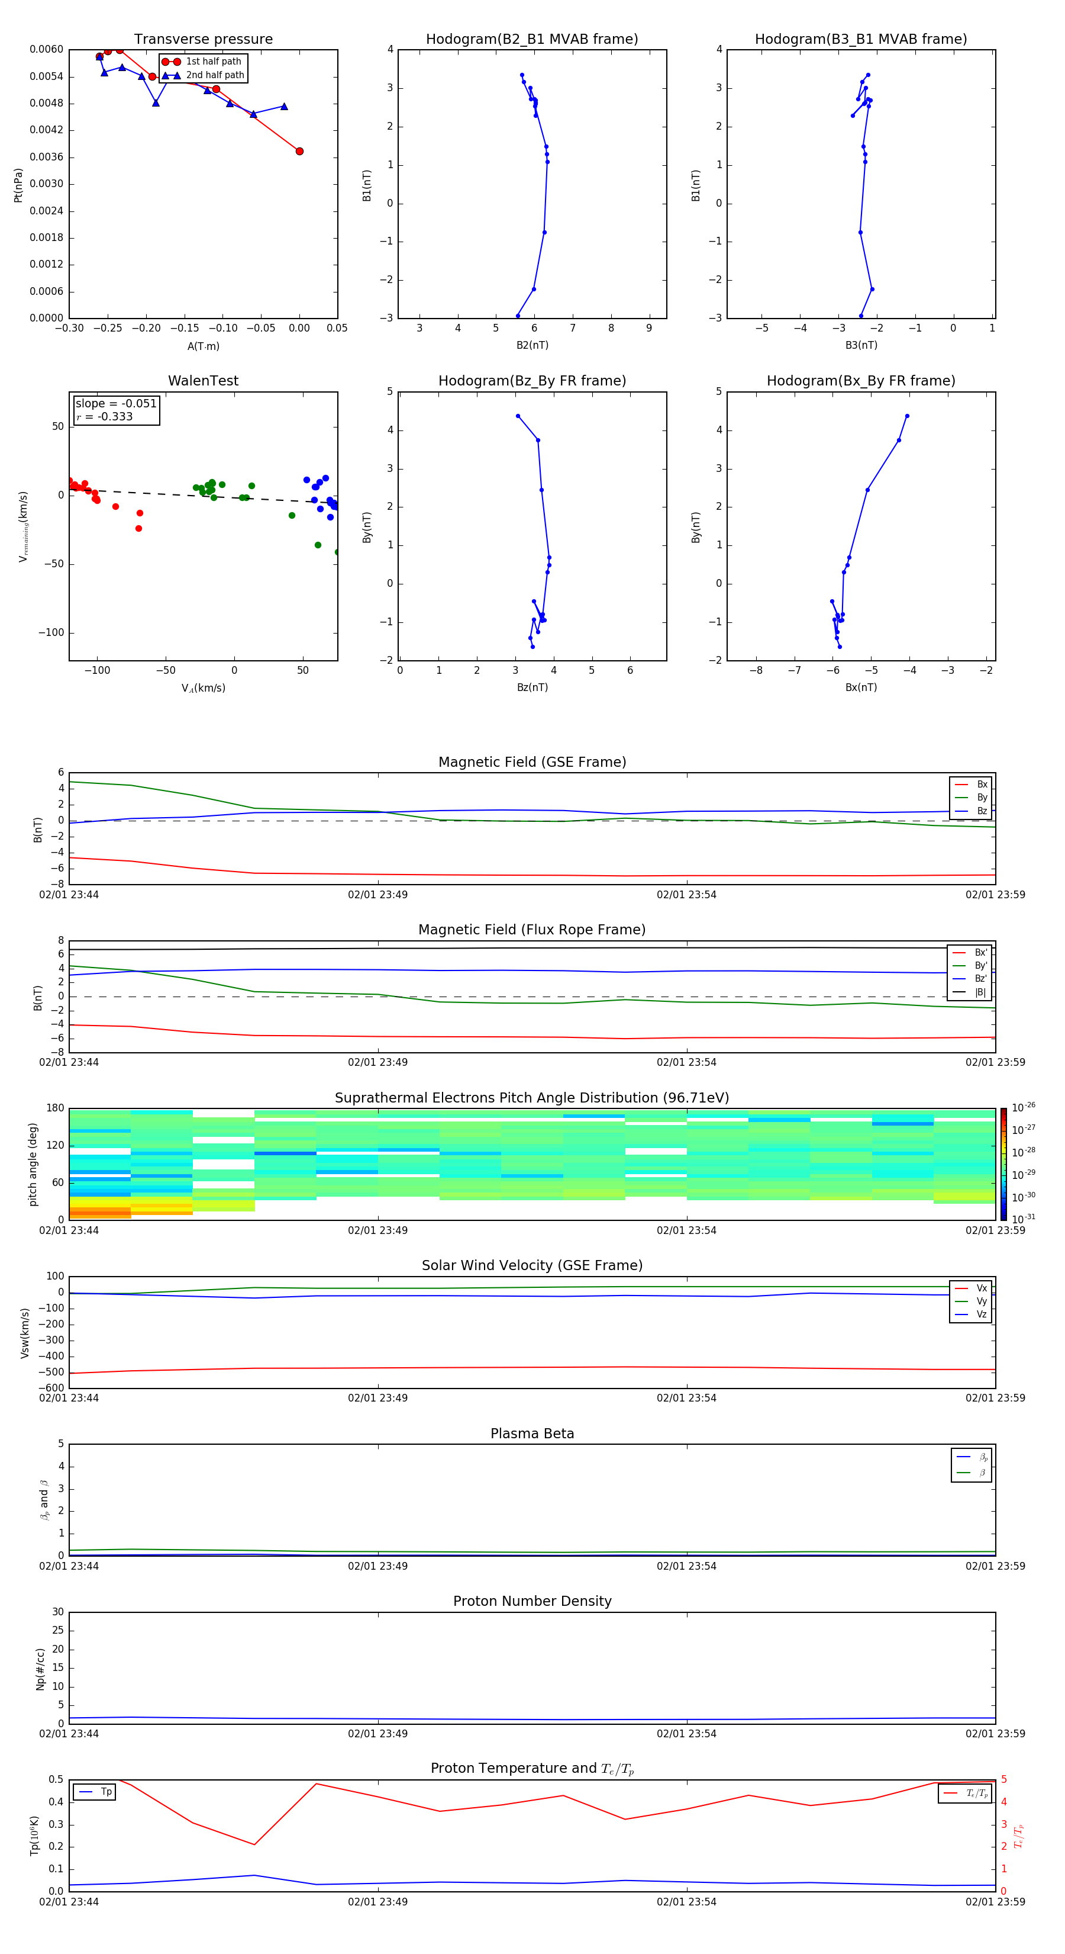Click the 'V_A(km/s)' x-axis label
The width and height of the screenshot is (1065, 1954).
click(x=203, y=688)
